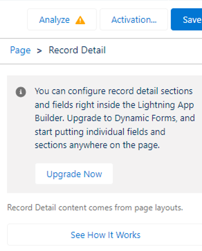The image size is (202, 251).
Task: Click the word 'Upgrade' inside white button
Action: (x=64, y=175)
